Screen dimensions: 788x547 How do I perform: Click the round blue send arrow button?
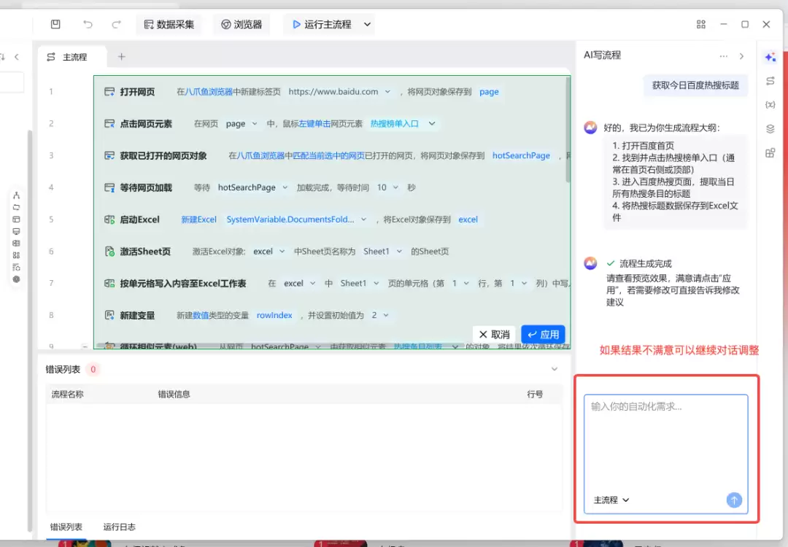click(734, 500)
